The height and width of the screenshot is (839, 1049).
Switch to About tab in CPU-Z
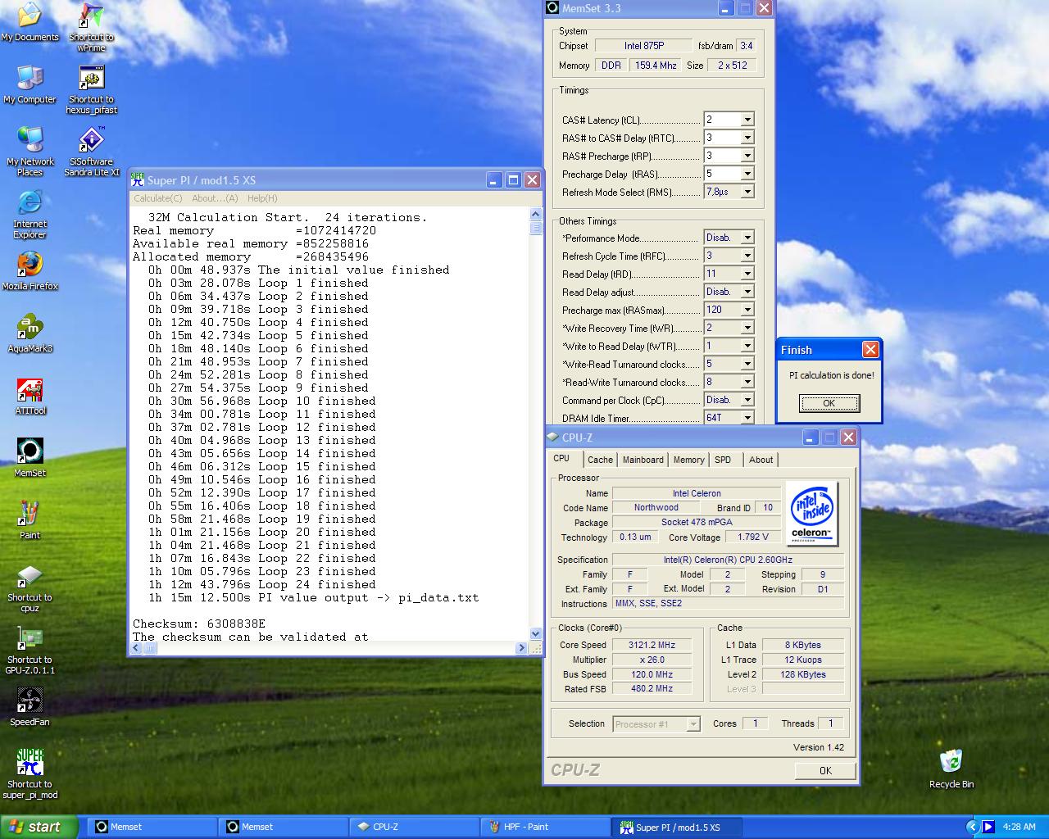[761, 460]
